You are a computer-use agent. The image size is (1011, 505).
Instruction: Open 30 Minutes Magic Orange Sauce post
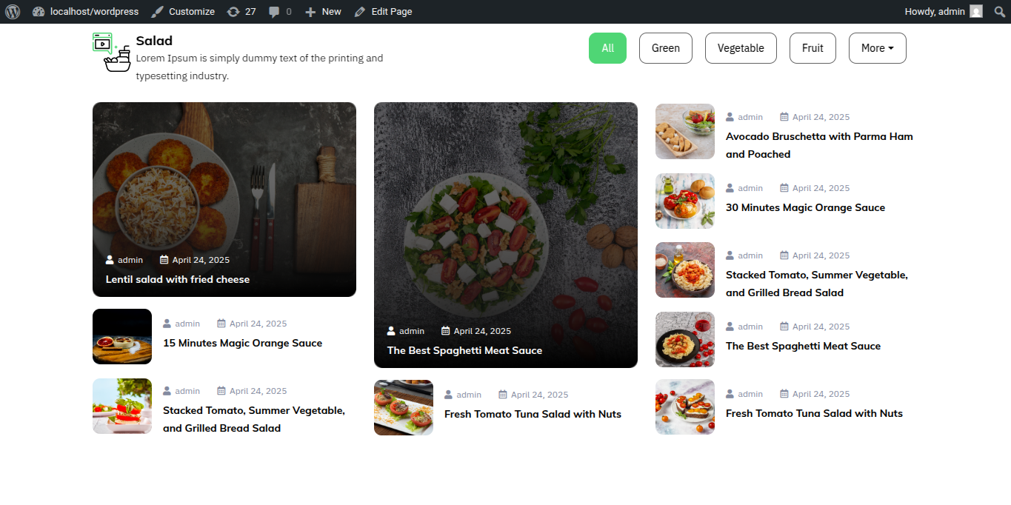click(x=805, y=207)
